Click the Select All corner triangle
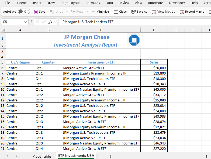 coord(3,30)
